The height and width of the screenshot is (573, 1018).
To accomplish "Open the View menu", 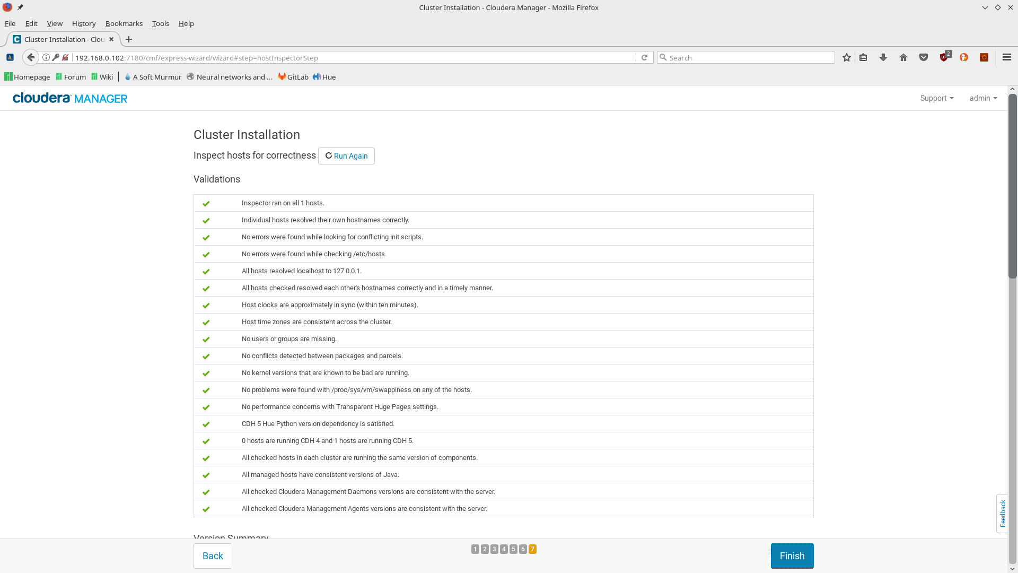I will (55, 23).
